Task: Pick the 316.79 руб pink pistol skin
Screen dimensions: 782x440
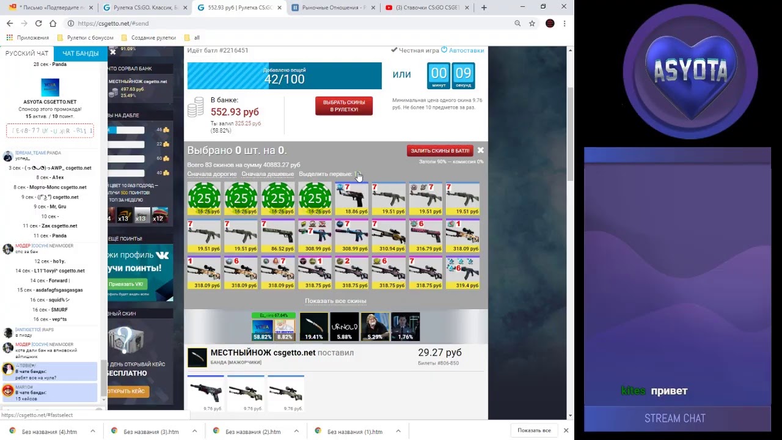Action: click(426, 236)
